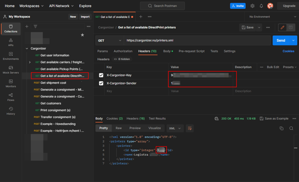
Task: Click the New button in My Workspace
Action: pyautogui.click(x=73, y=17)
